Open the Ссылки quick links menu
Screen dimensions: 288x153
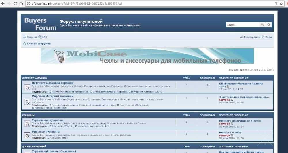pos(30,37)
